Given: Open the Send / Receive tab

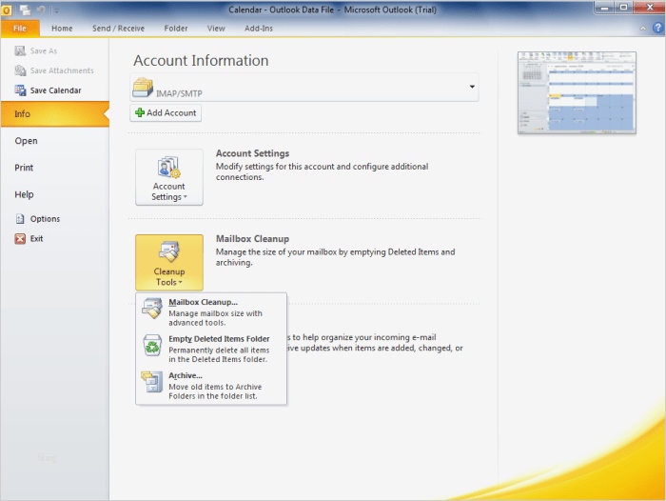Looking at the screenshot, I should click(117, 29).
